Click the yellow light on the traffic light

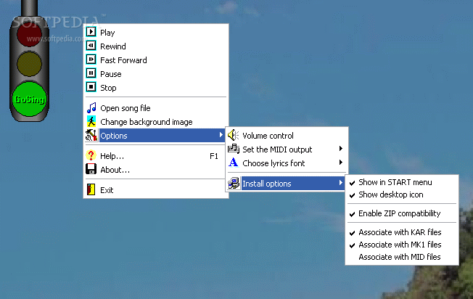coord(29,64)
